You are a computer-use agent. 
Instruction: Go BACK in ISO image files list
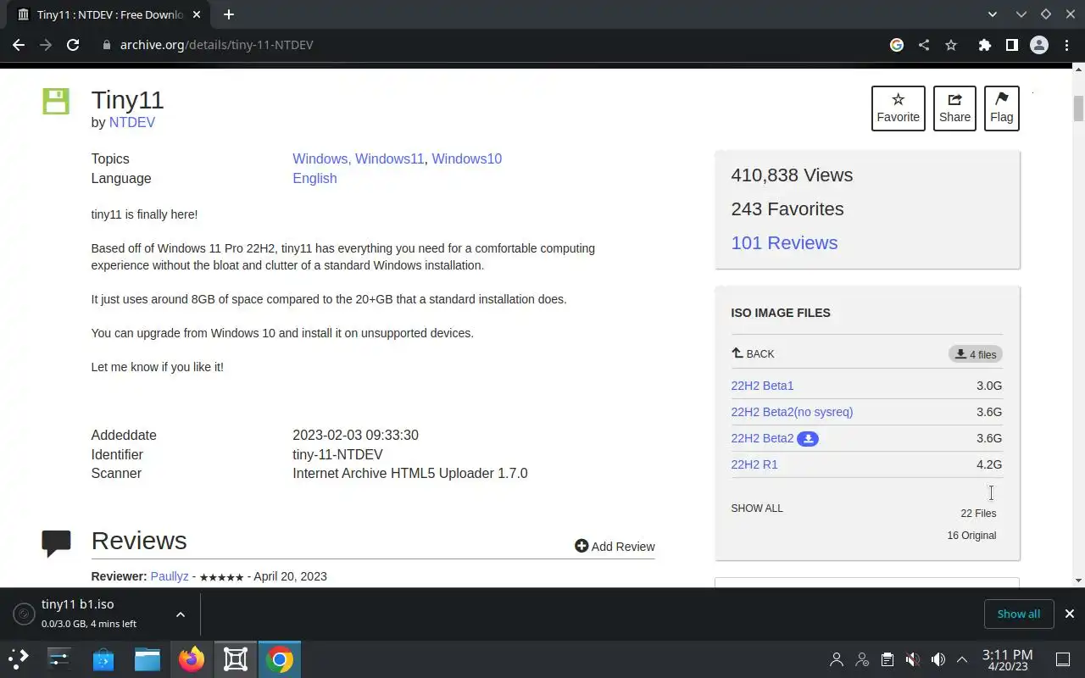click(x=753, y=354)
